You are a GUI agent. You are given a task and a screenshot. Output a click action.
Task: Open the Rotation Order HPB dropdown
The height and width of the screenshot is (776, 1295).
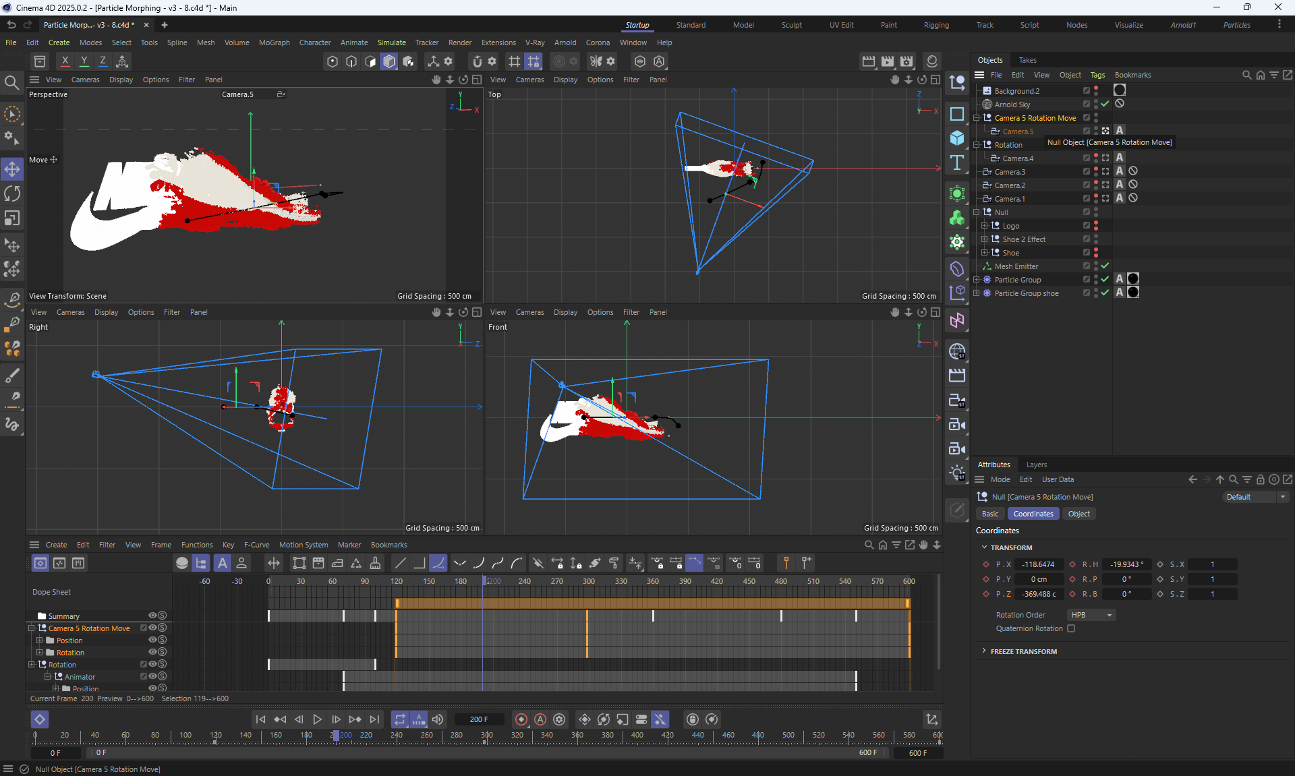[x=1091, y=615]
